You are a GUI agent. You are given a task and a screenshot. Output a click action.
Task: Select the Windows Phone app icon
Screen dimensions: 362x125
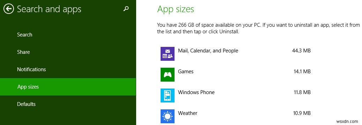click(x=167, y=95)
